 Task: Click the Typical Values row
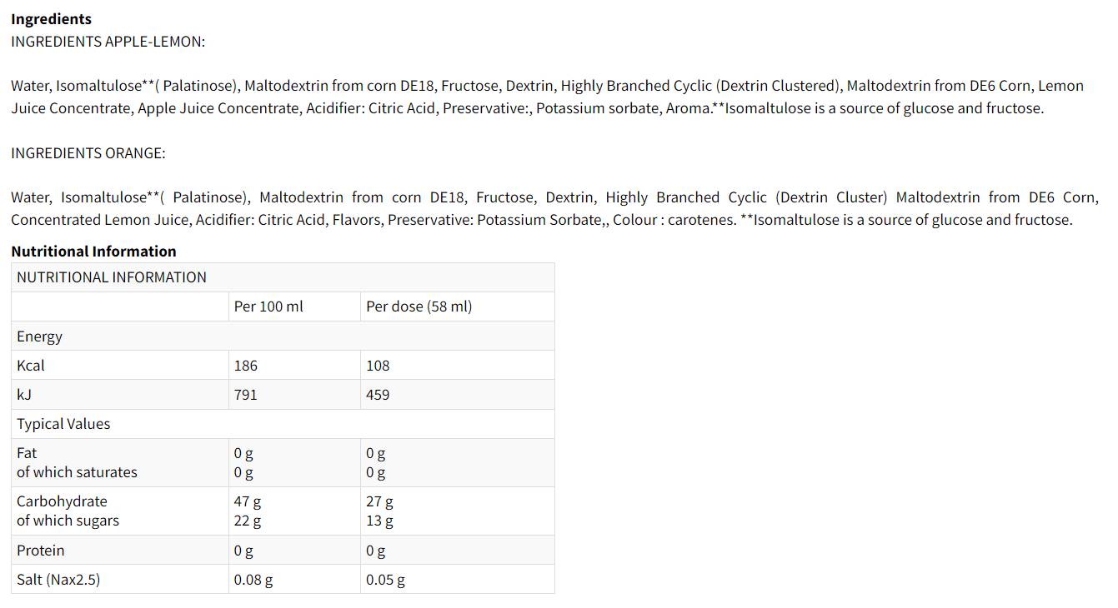[x=63, y=424]
